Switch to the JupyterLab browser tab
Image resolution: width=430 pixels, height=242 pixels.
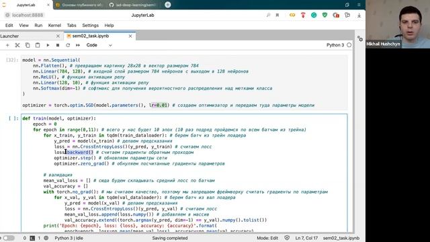point(26,5)
